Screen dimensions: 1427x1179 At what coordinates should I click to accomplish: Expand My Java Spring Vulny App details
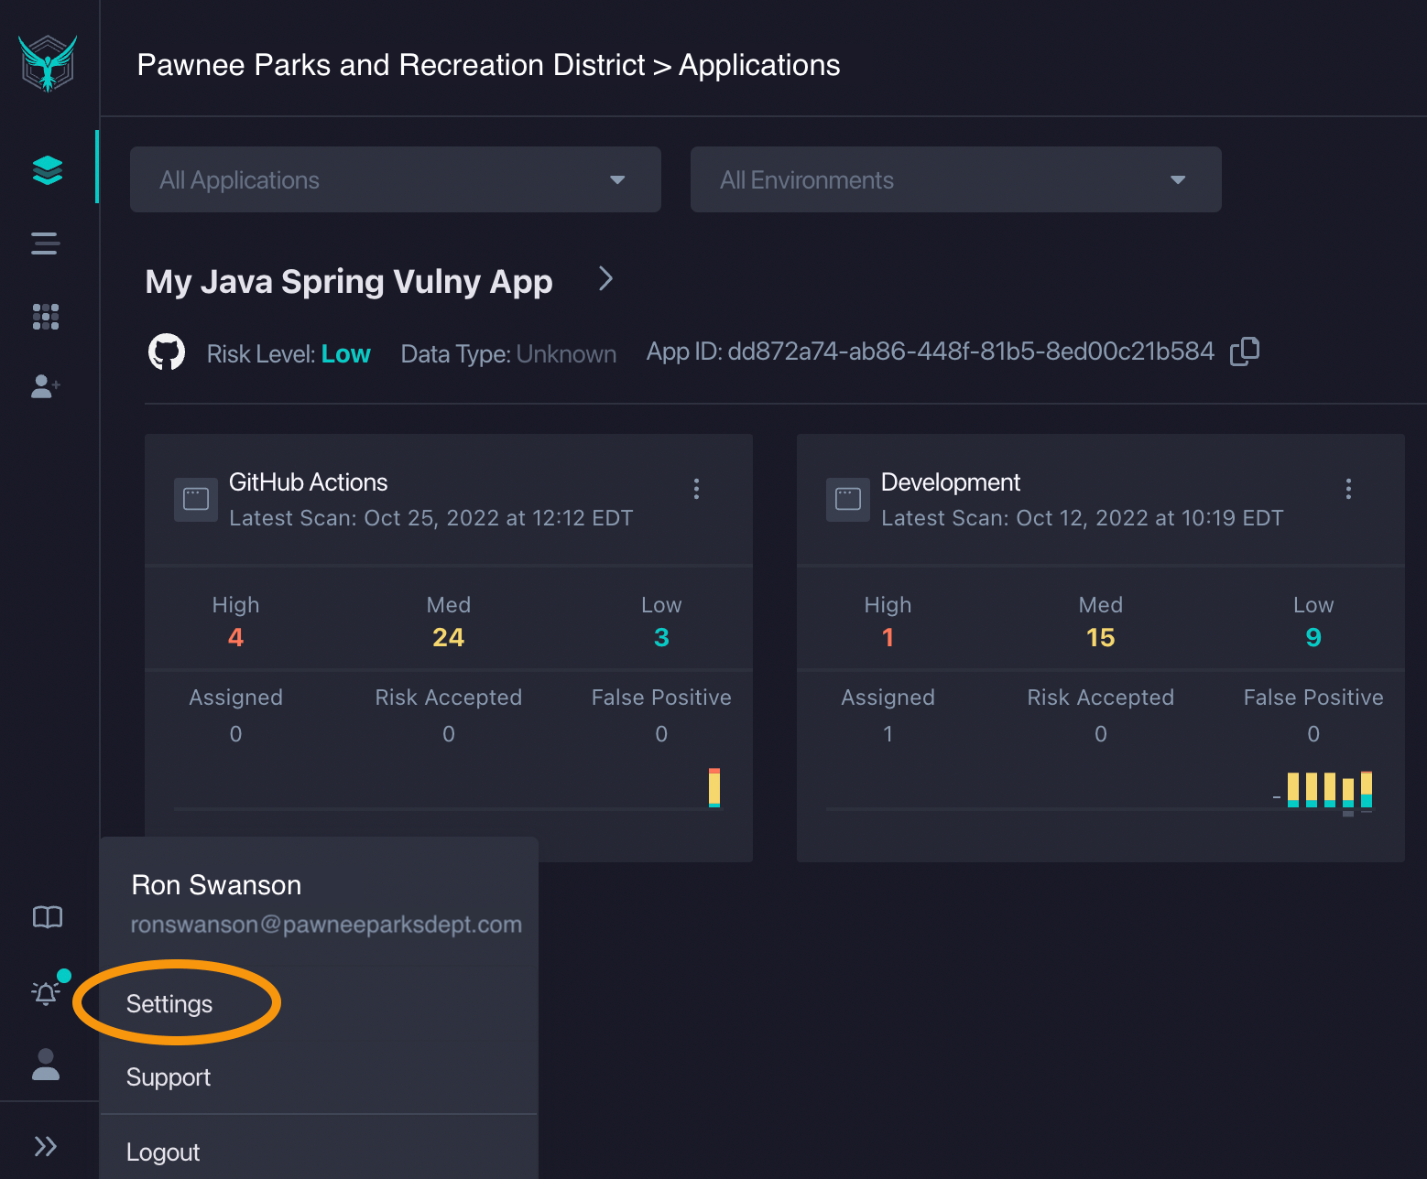pyautogui.click(x=605, y=279)
